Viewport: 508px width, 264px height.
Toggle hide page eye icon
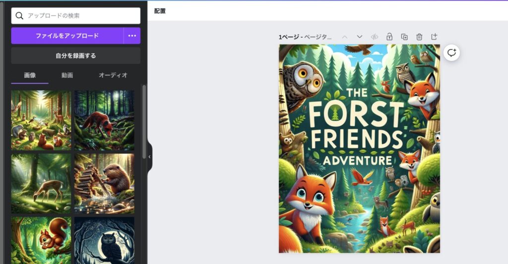click(x=375, y=37)
